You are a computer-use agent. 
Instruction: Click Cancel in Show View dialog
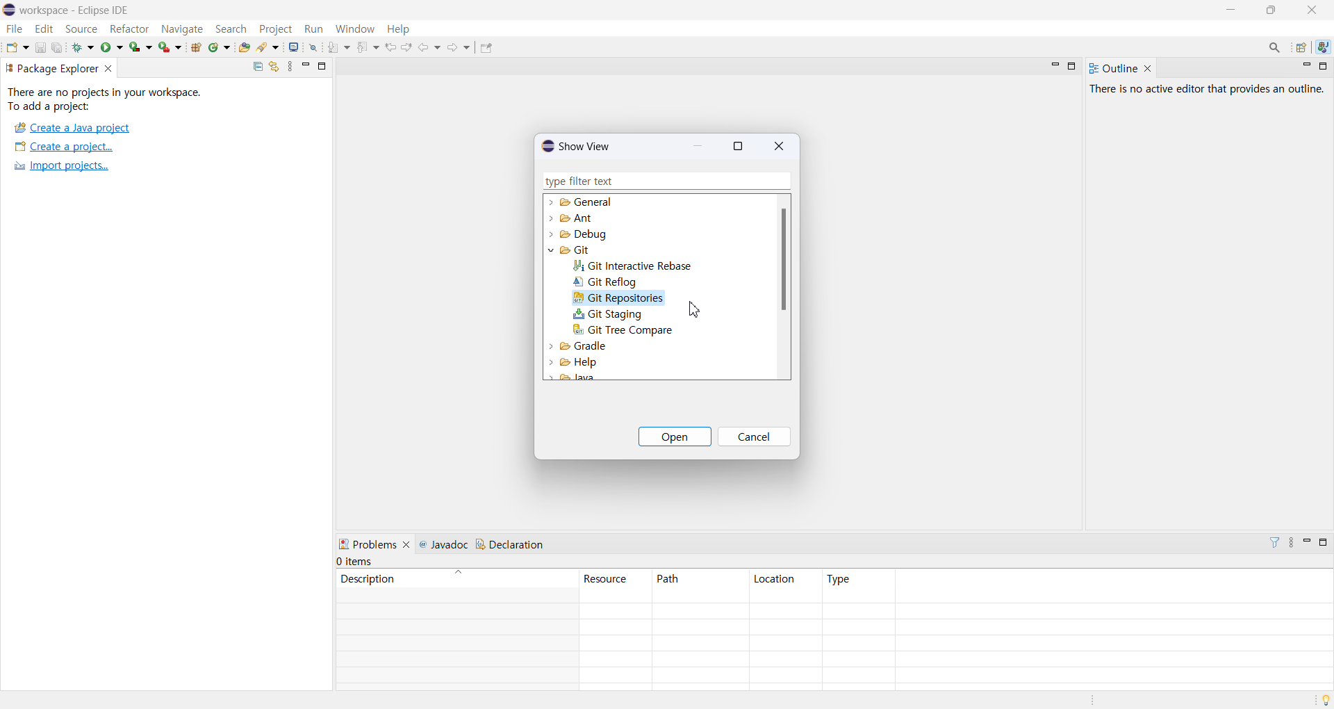point(754,437)
